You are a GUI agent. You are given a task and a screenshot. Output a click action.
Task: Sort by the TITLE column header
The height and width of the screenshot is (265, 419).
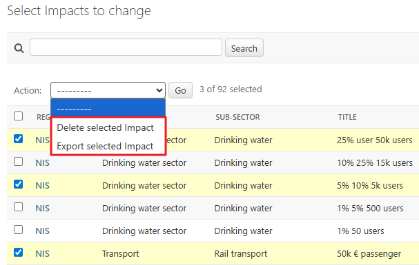click(347, 117)
